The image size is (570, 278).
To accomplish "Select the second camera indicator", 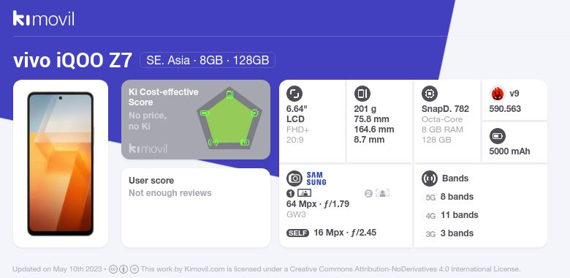I will [x=377, y=193].
